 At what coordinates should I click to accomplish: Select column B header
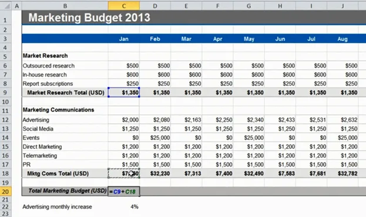(x=65, y=6)
